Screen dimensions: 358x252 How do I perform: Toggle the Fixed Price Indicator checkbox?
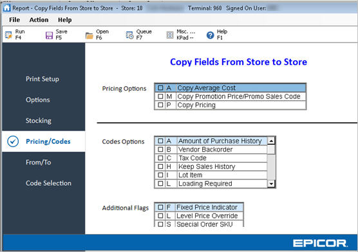(x=160, y=207)
